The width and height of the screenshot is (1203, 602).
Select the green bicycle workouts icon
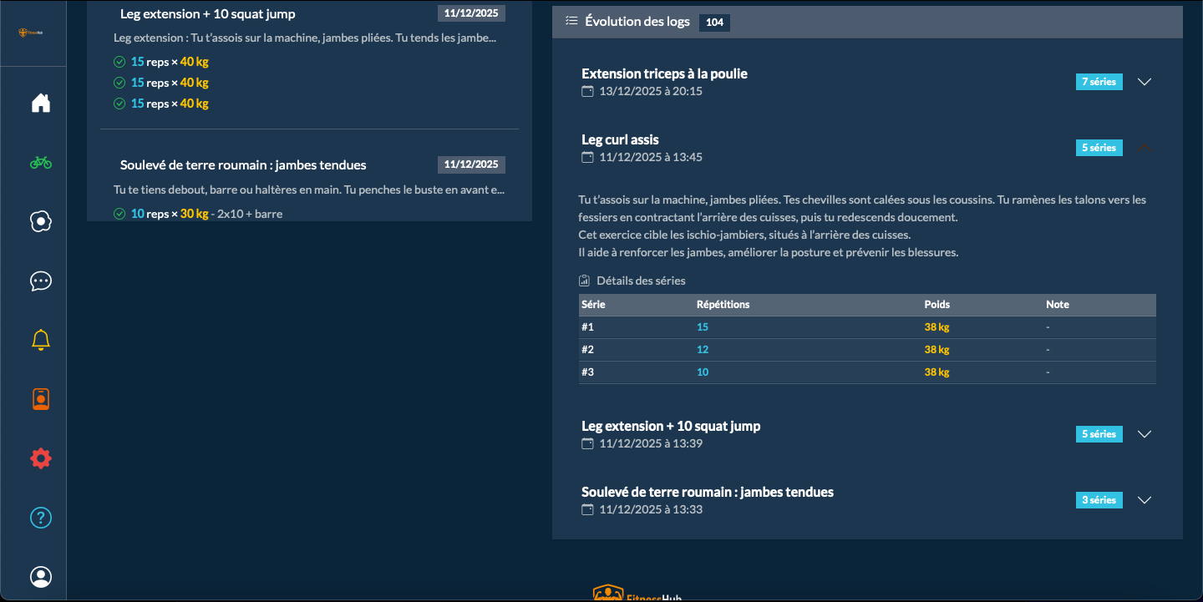tap(40, 162)
